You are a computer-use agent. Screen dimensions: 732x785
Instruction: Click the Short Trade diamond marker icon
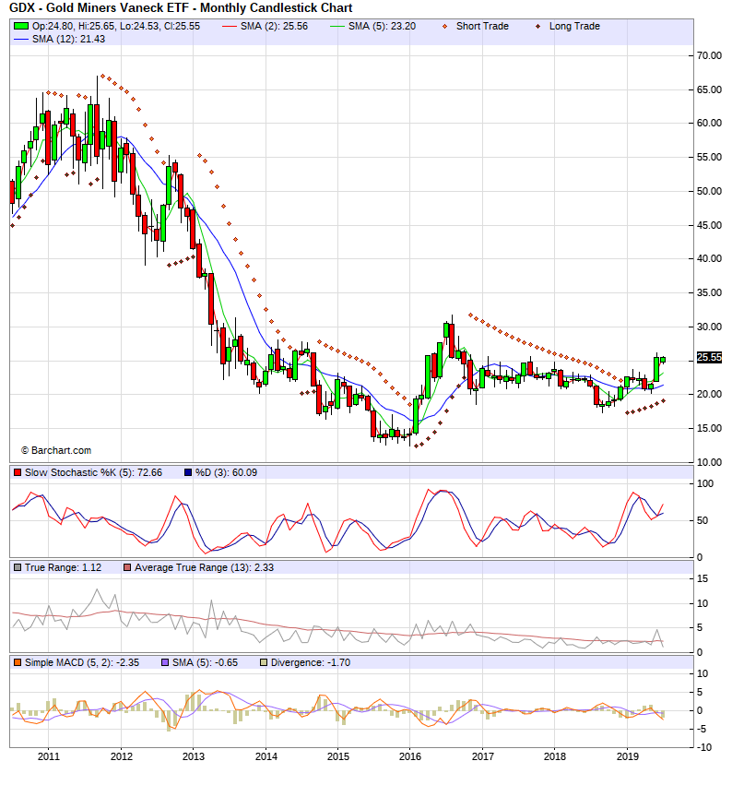click(444, 26)
